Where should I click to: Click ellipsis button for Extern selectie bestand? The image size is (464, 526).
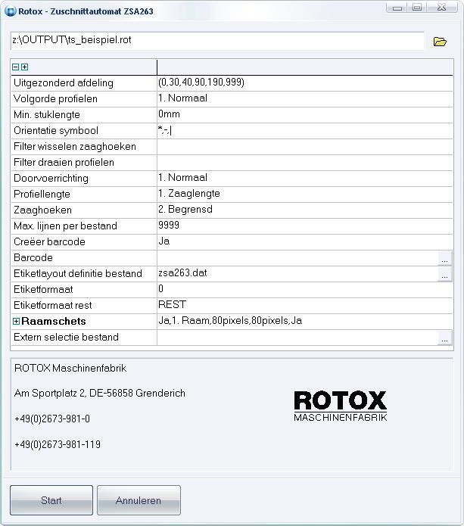click(445, 338)
